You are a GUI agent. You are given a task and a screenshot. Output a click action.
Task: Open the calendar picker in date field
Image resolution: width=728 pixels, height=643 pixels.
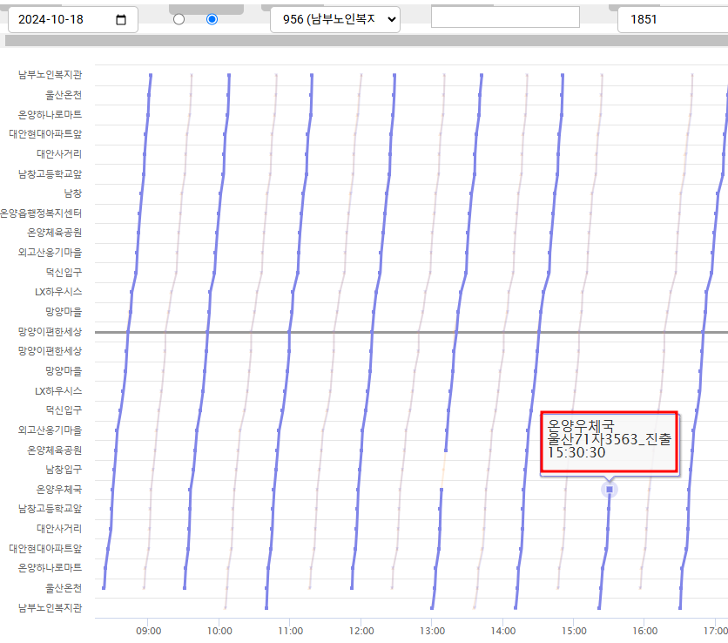coord(121,20)
